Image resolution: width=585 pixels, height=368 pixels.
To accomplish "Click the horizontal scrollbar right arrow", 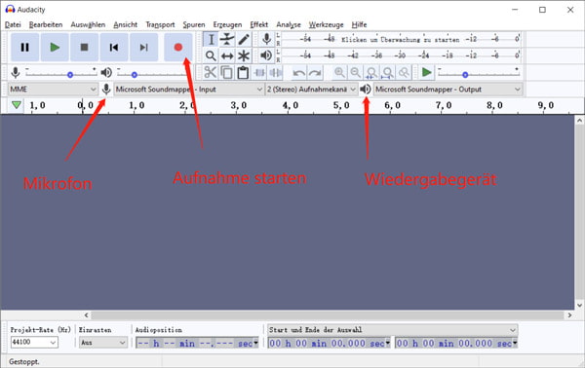I will click(569, 315).
